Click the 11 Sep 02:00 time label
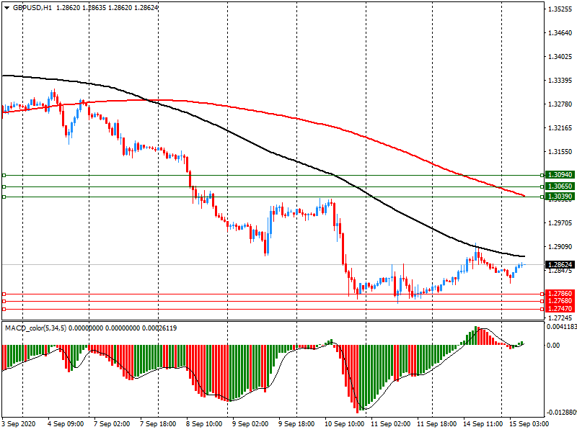Image resolution: width=577 pixels, height=432 pixels. coord(390,424)
